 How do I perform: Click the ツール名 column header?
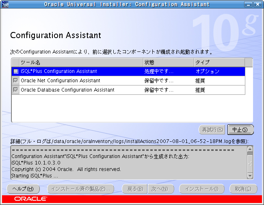pos(81,62)
